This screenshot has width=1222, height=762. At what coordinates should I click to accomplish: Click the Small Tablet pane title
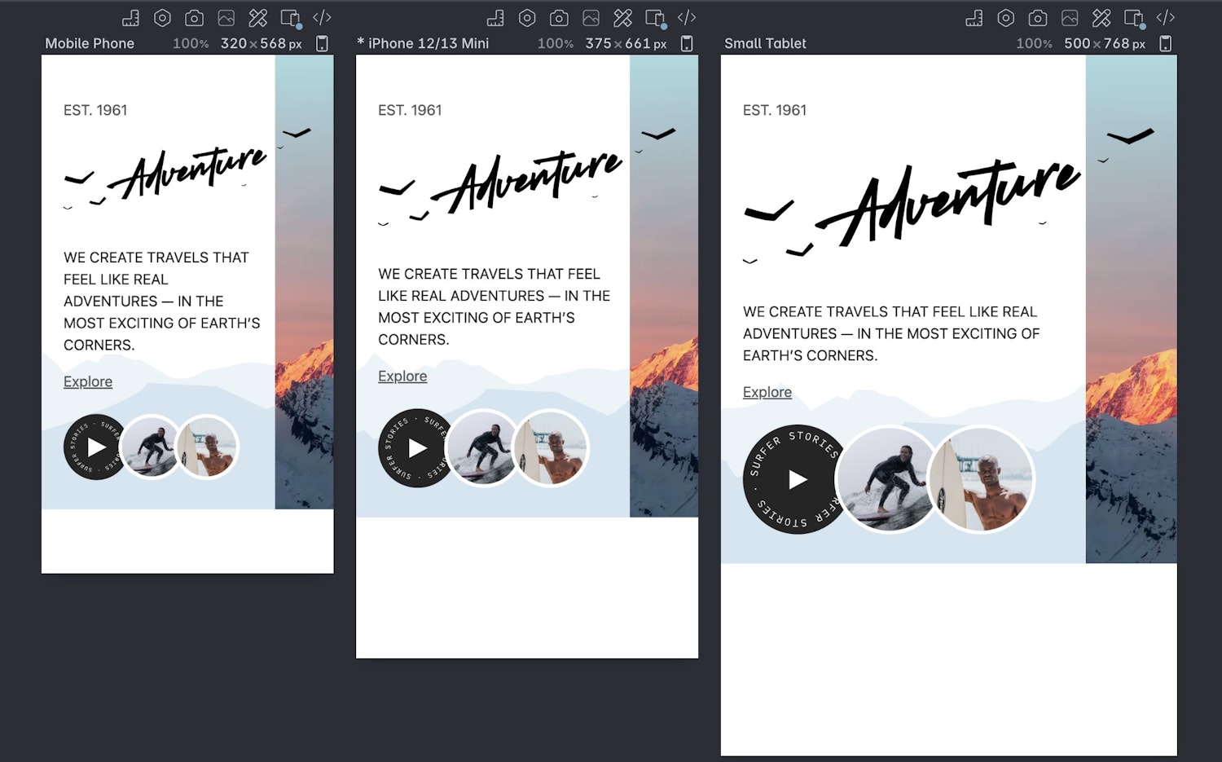[x=765, y=44]
